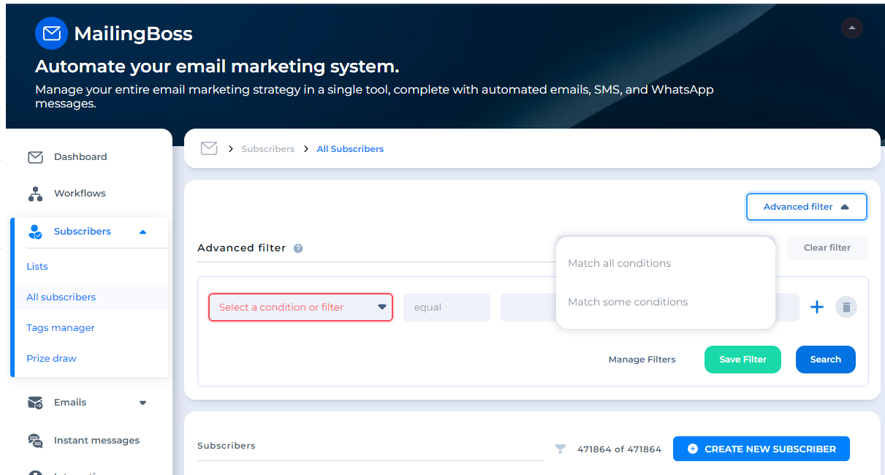The width and height of the screenshot is (885, 475).
Task: Click the All Subscribers breadcrumb link
Action: click(x=350, y=149)
